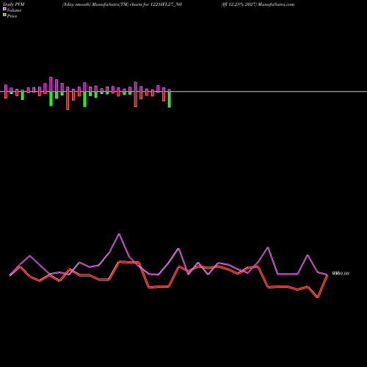Click the highest peak of the magenta volume line

[x=119, y=234]
